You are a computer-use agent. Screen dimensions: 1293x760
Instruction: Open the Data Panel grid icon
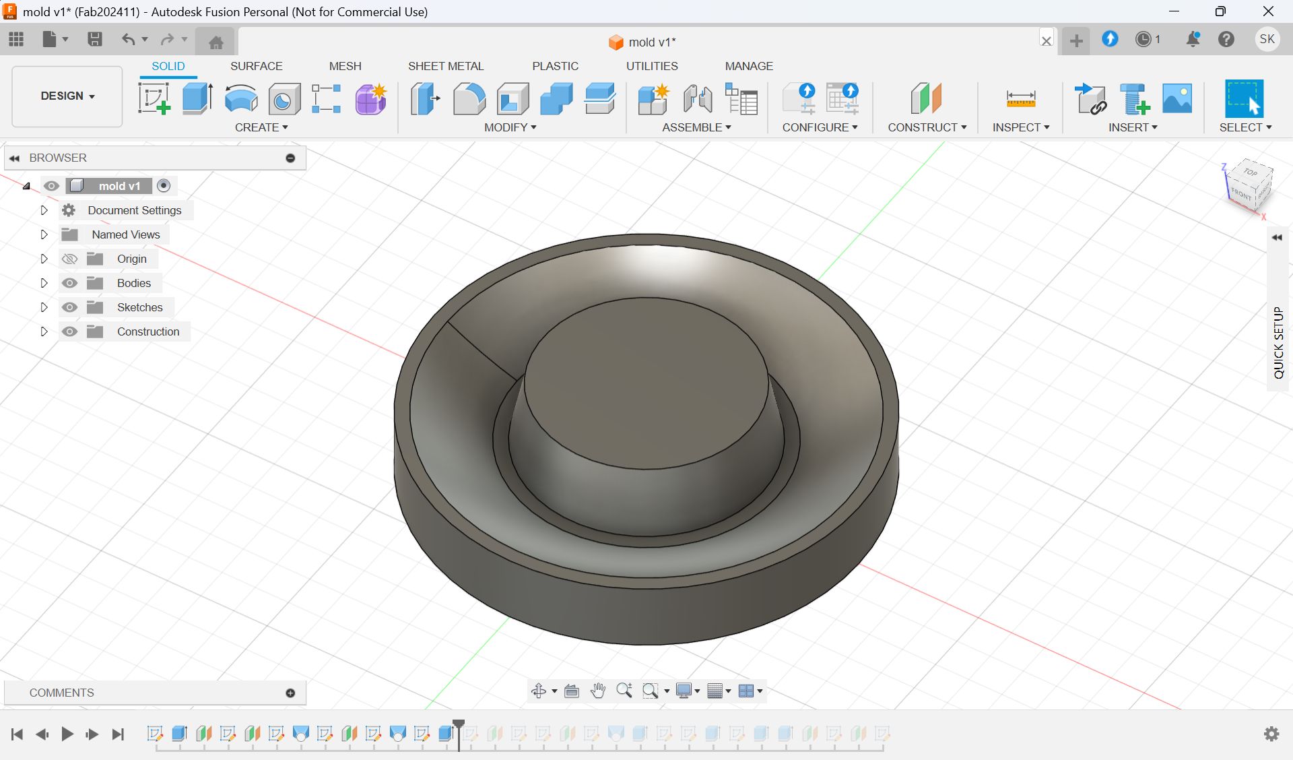pos(16,39)
